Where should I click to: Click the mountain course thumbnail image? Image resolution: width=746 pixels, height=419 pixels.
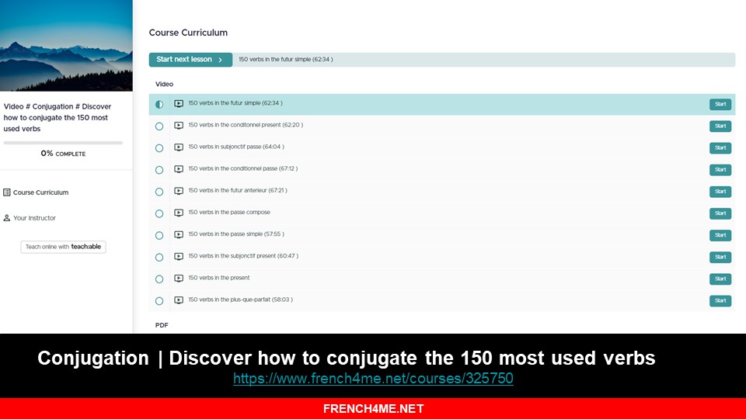click(66, 46)
